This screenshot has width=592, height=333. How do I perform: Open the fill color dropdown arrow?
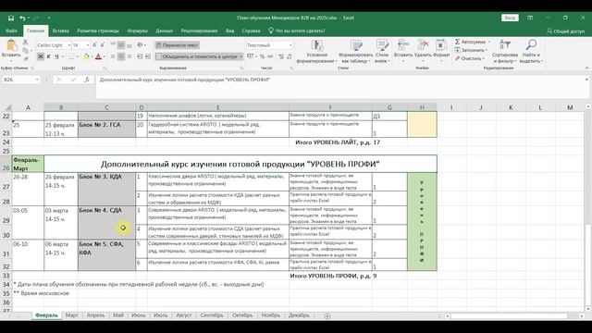tap(92, 56)
